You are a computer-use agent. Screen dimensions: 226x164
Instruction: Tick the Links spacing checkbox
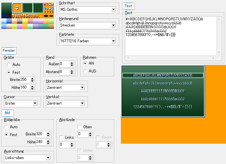tap(61, 137)
